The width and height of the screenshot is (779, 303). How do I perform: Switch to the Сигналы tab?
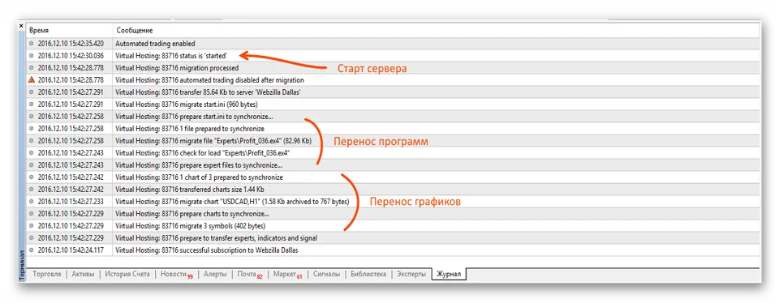tap(326, 274)
